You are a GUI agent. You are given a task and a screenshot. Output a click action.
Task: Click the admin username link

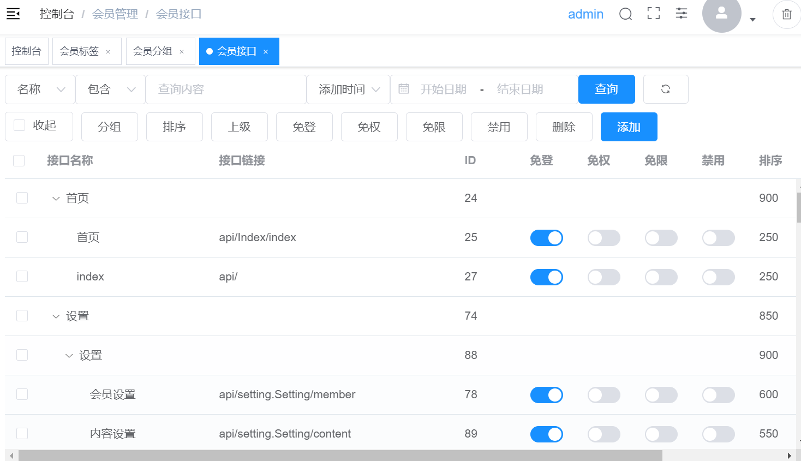click(x=585, y=14)
